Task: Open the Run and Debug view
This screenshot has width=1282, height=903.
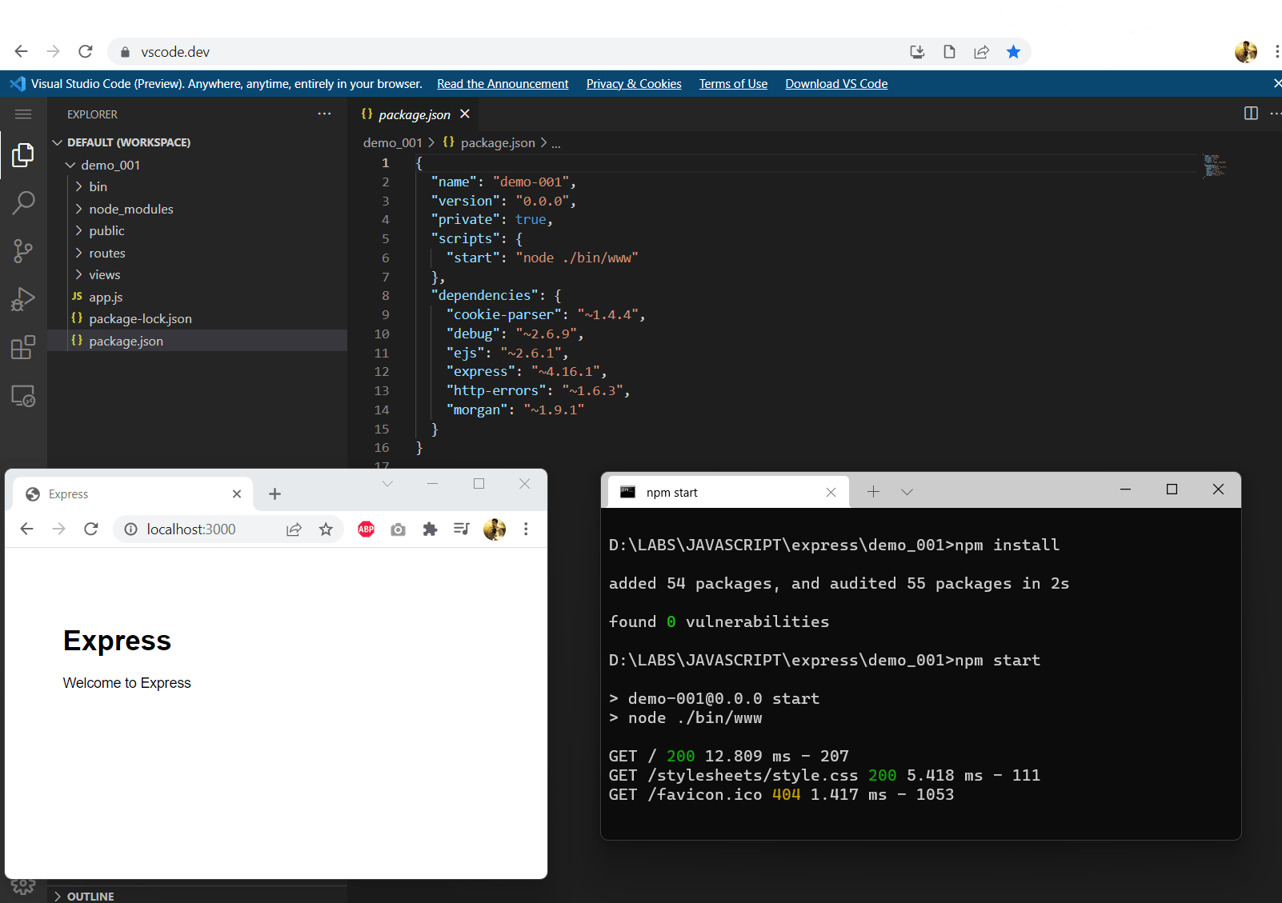Action: tap(23, 299)
